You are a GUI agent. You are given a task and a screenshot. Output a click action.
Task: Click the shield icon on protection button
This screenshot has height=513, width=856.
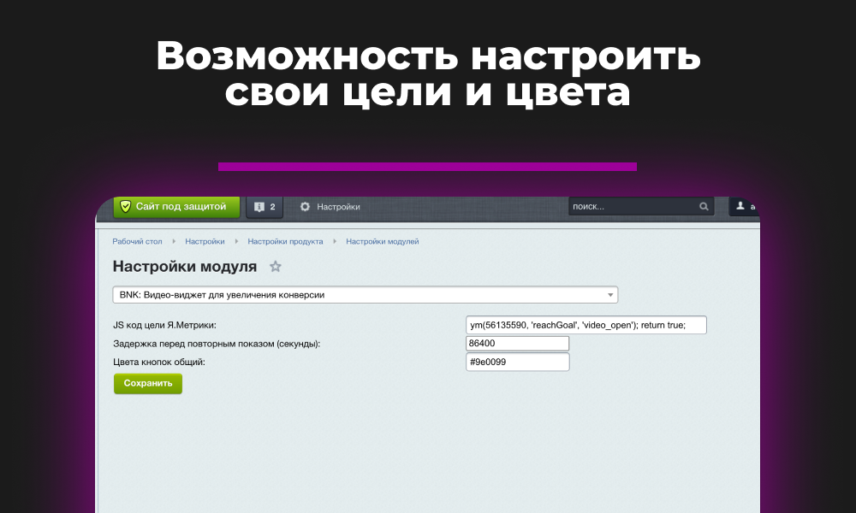click(125, 207)
